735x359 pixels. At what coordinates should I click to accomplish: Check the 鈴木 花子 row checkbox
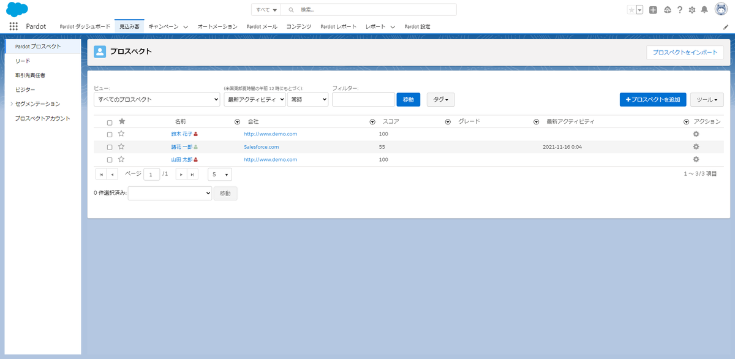pos(110,134)
